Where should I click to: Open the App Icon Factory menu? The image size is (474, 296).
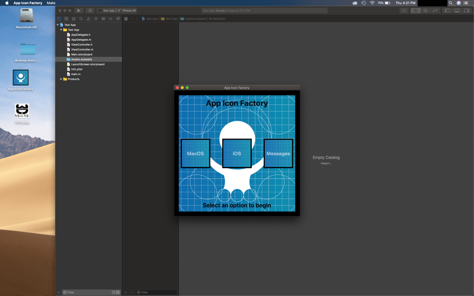(x=28, y=3)
